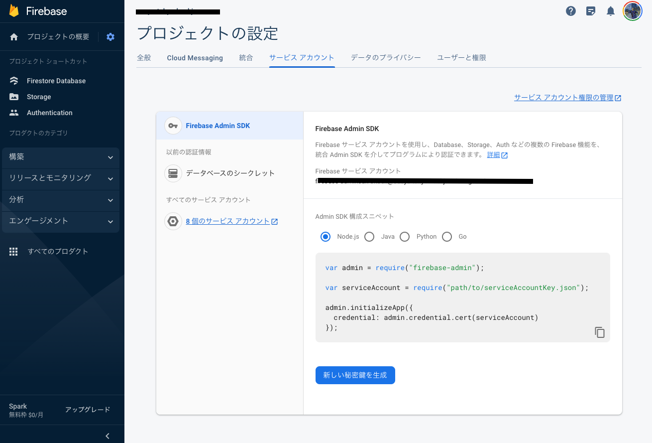Click the Storage image icon
The height and width of the screenshot is (443, 652).
click(14, 97)
